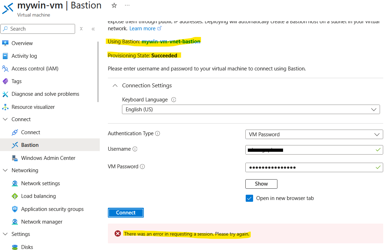Click the Bastion icon in sidebar menu
The height and width of the screenshot is (250, 386).
coord(15,145)
